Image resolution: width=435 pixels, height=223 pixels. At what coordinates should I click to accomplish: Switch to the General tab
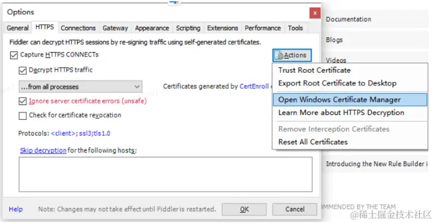pyautogui.click(x=17, y=28)
